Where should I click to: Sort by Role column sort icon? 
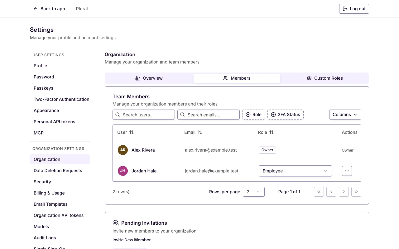(272, 132)
